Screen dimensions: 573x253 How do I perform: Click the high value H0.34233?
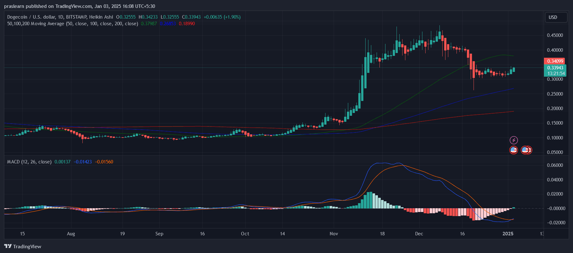[x=148, y=17]
